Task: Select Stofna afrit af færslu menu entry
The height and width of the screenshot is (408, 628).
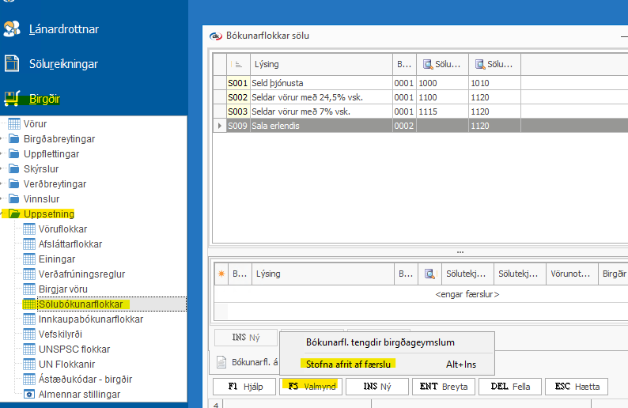Action: coord(350,364)
